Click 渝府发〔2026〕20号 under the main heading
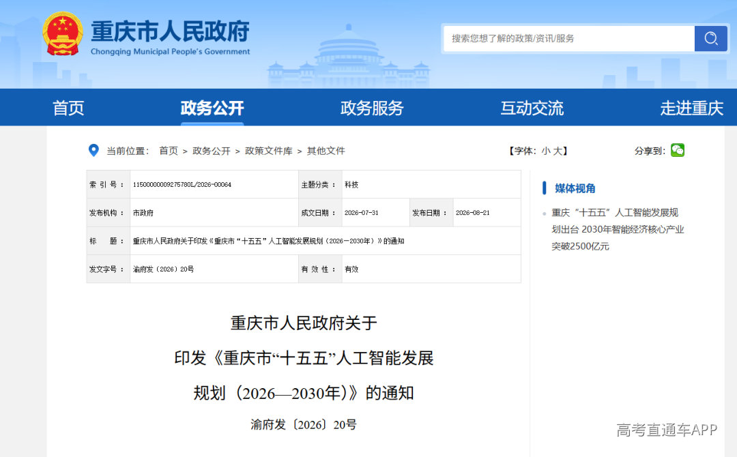 304,424
